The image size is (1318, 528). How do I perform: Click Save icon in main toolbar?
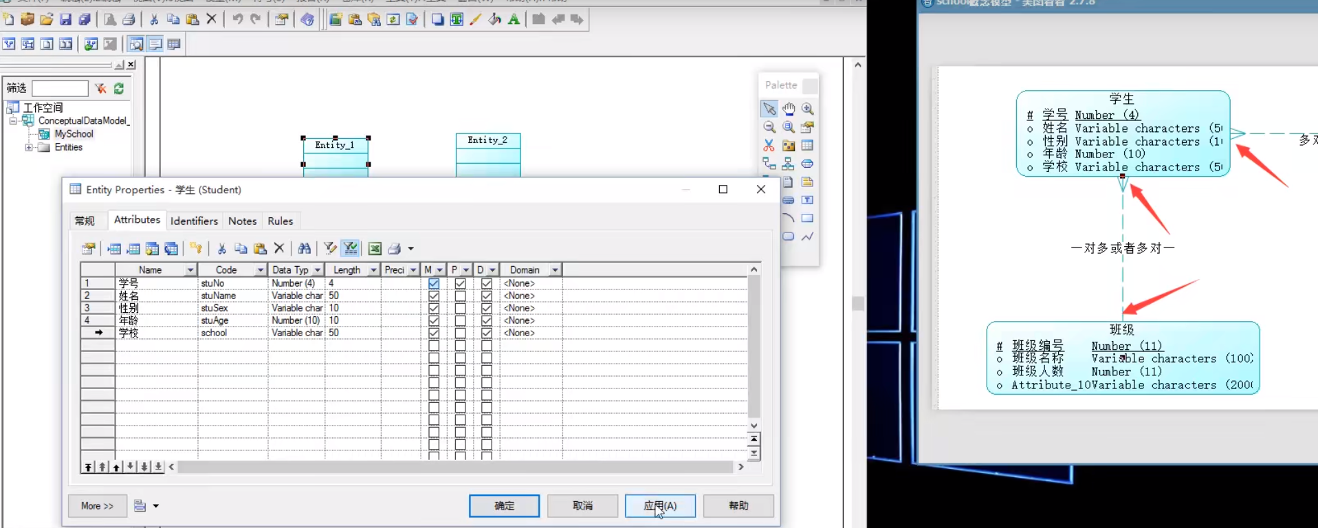point(65,19)
